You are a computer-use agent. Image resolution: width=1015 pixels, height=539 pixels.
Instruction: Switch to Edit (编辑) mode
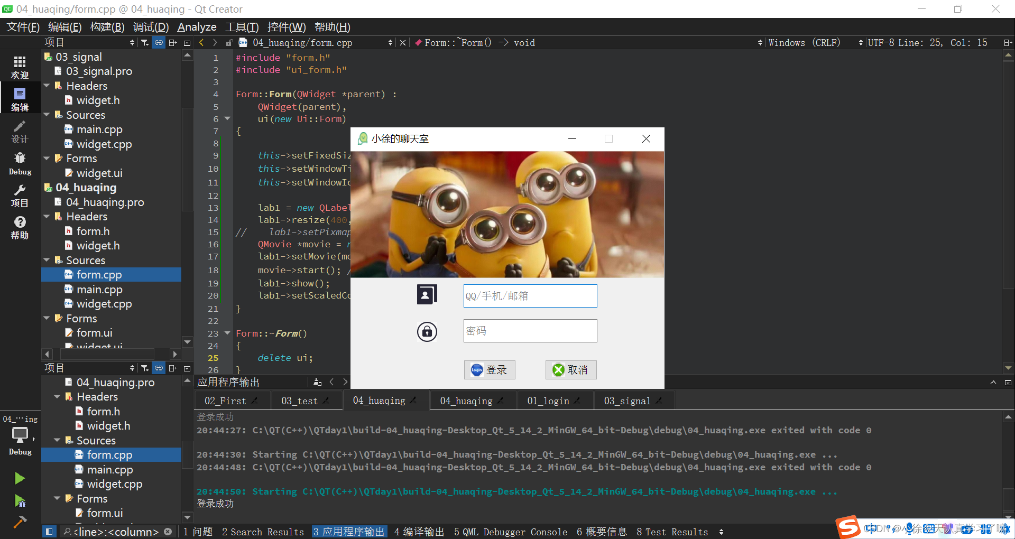20,99
